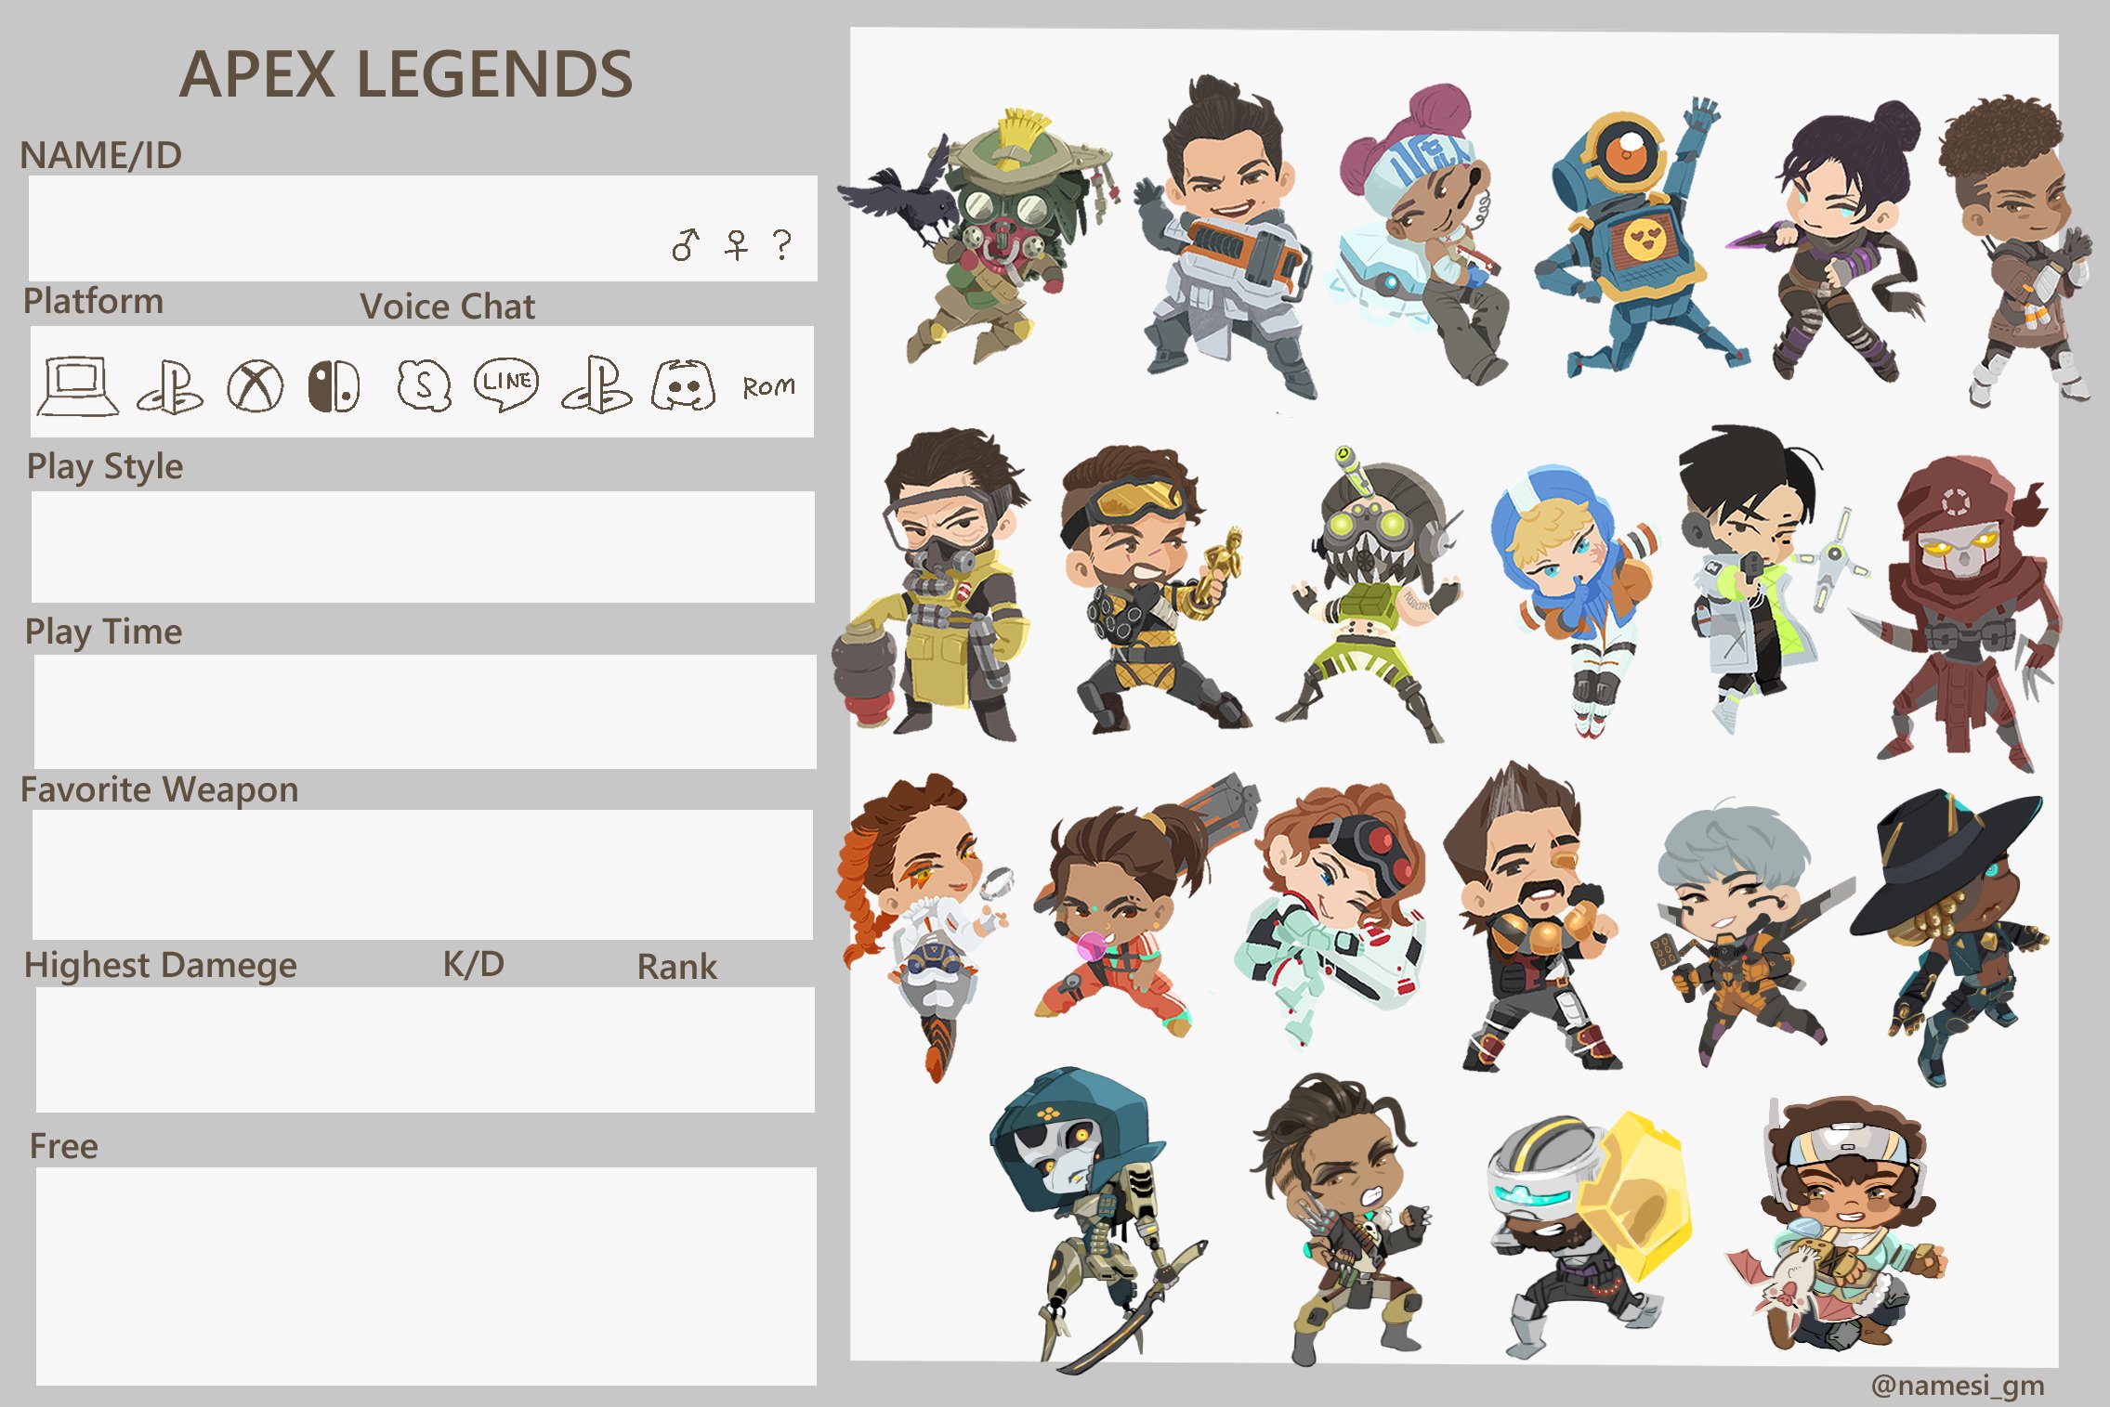This screenshot has height=1407, width=2110.
Task: Click the Play Style entry box
Action: (423, 547)
